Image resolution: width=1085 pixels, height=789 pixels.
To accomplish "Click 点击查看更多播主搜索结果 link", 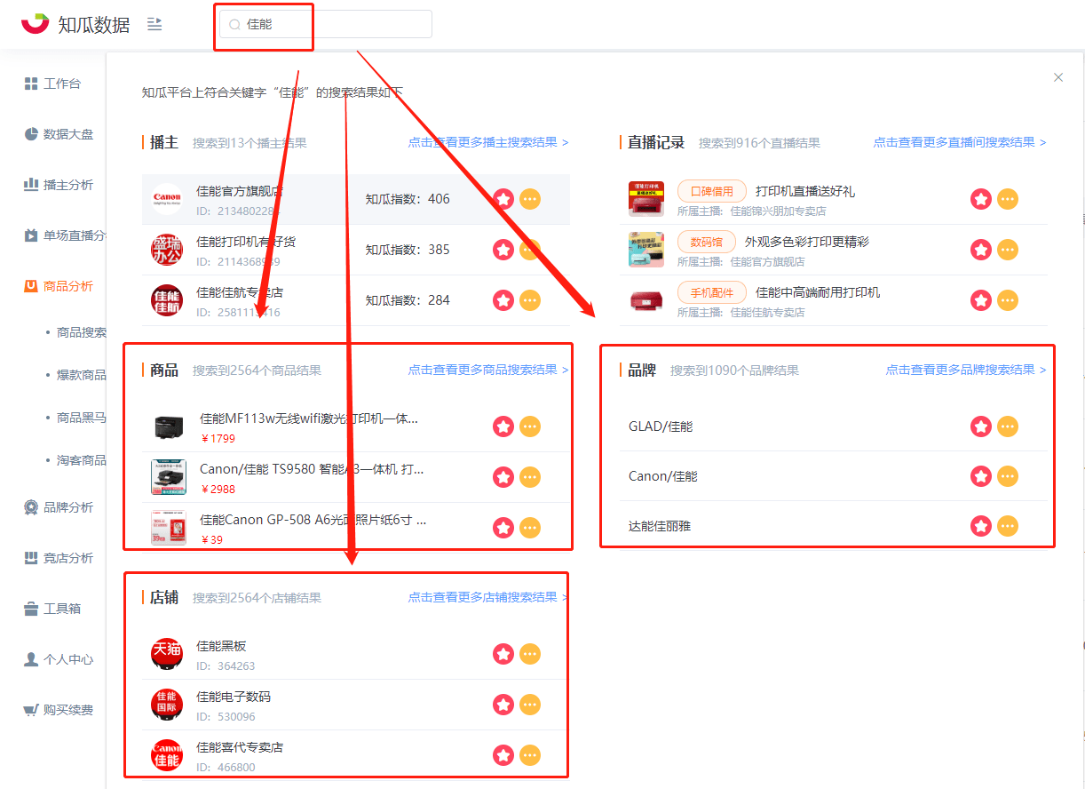I will 488,142.
